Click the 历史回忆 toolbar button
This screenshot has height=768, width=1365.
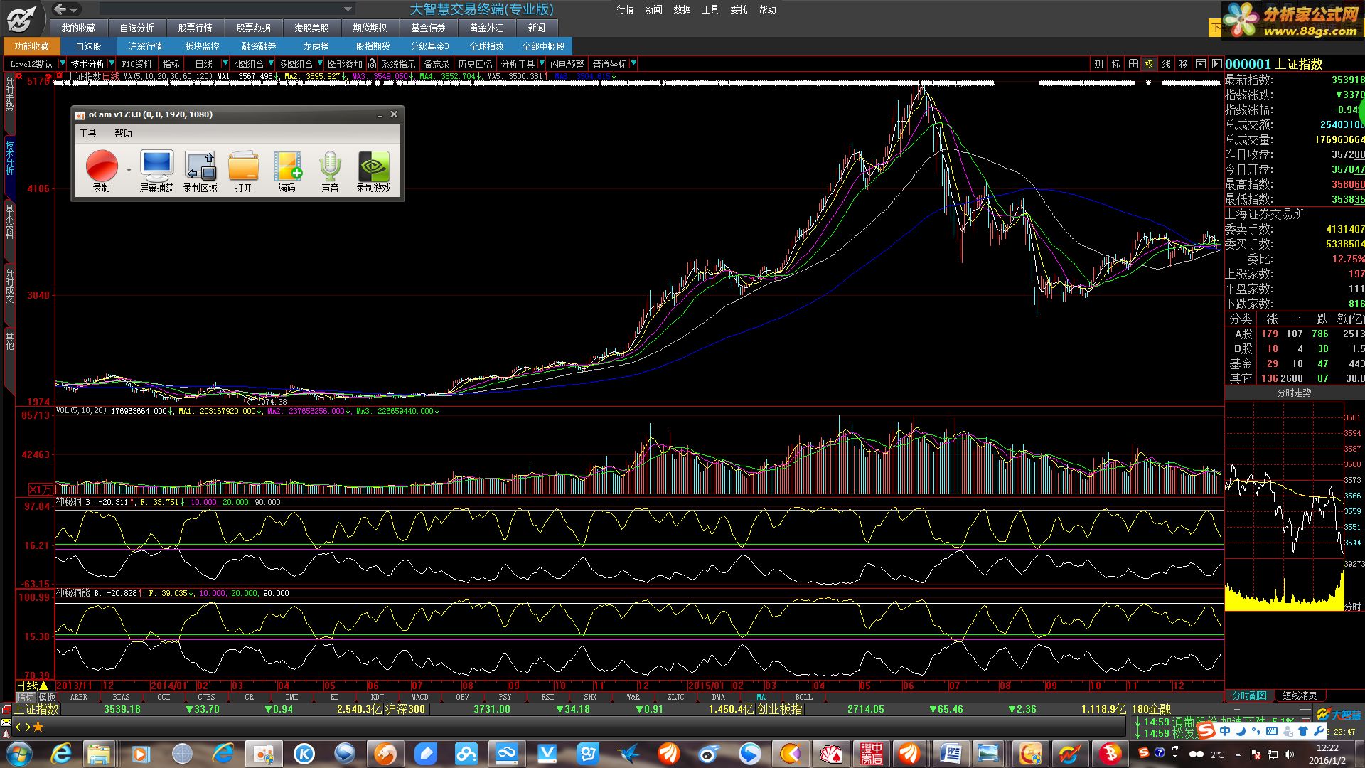point(475,64)
